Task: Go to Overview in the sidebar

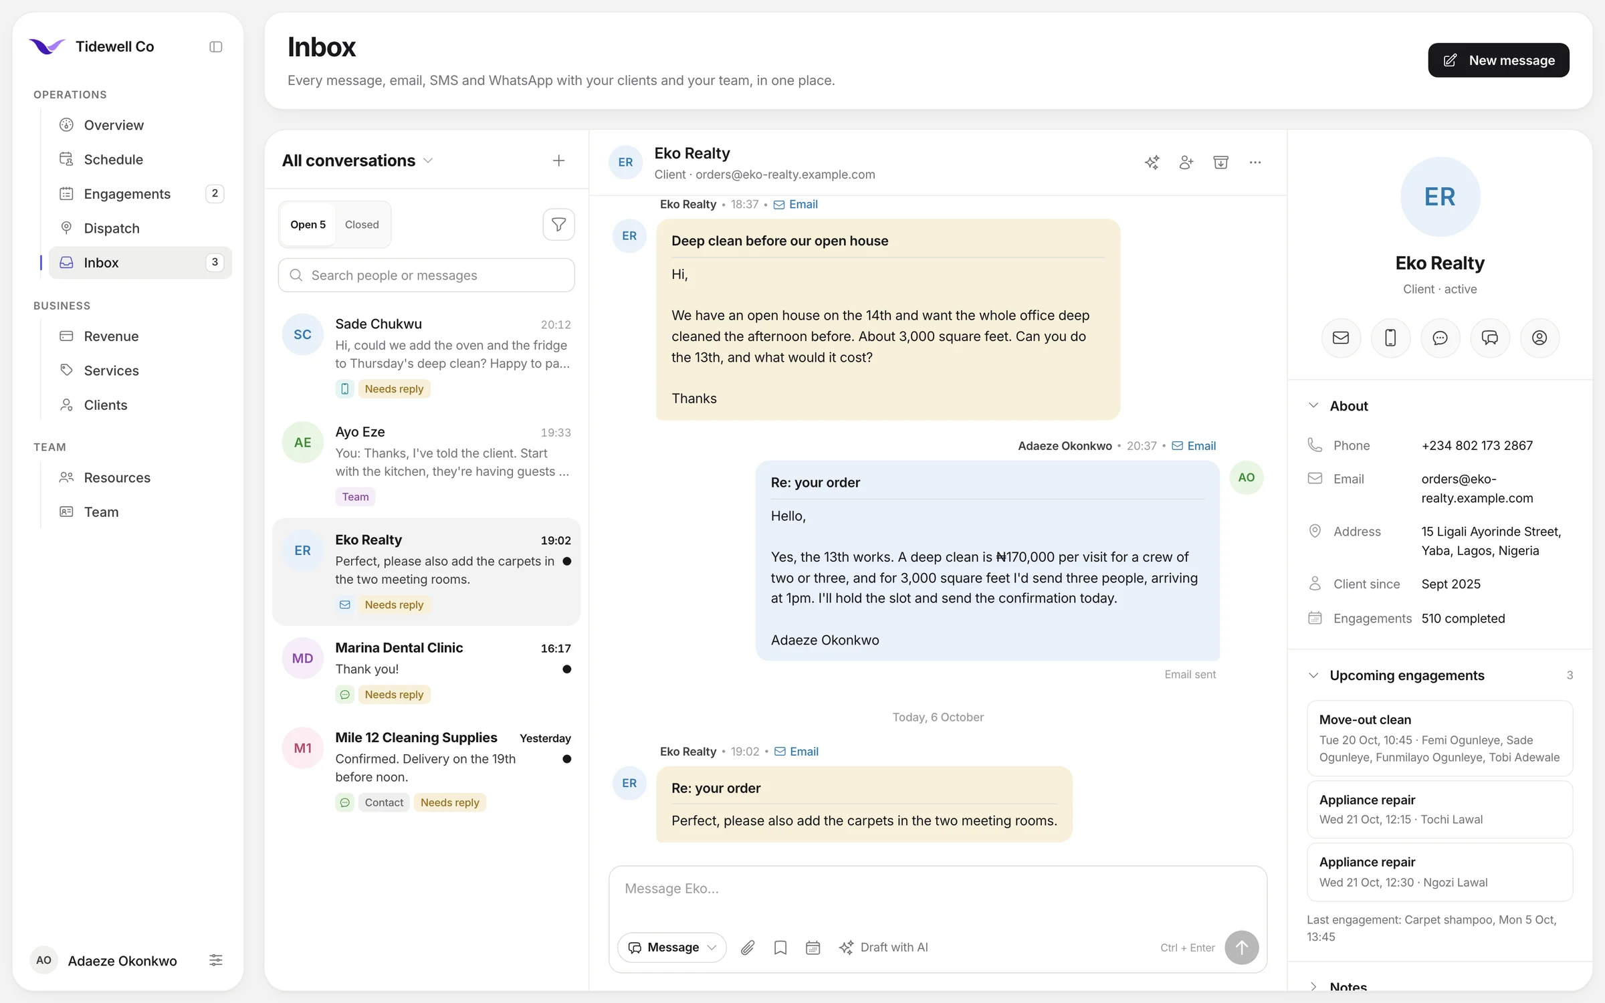Action: [140, 125]
